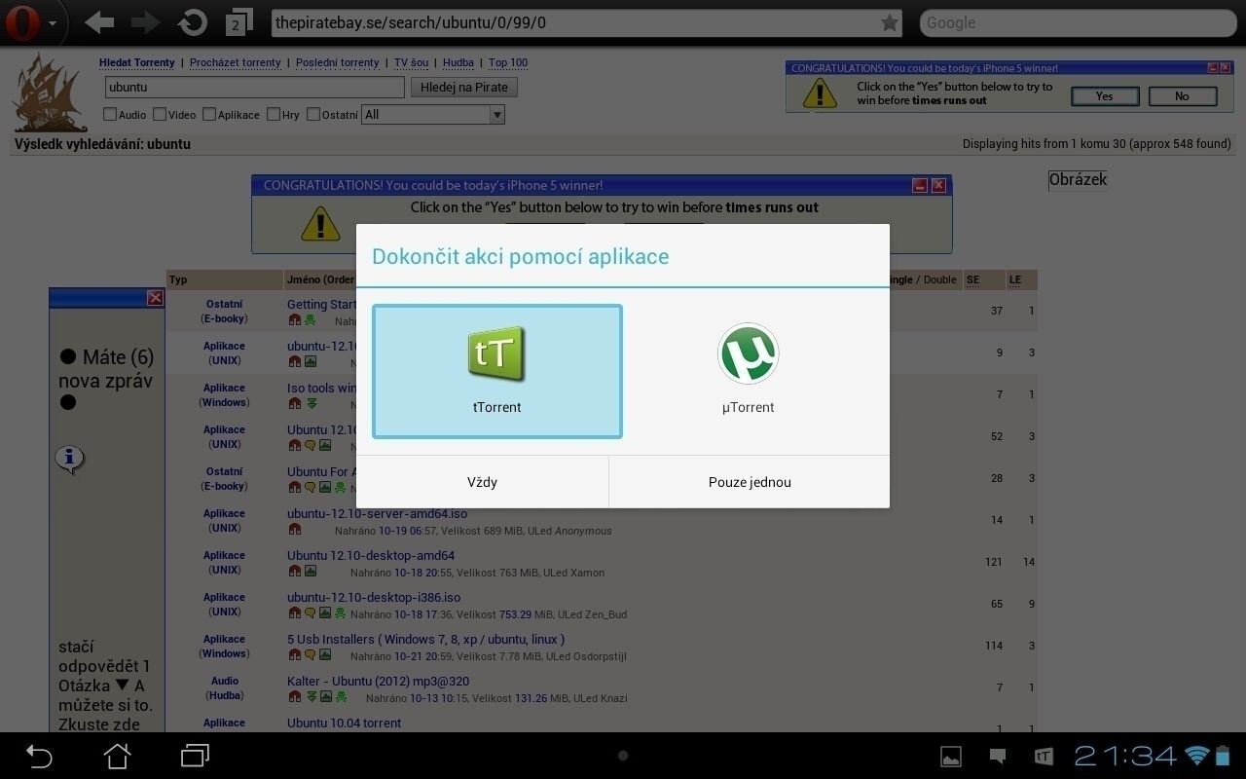Image resolution: width=1246 pixels, height=779 pixels.
Task: Tap Android recent apps button
Action: (x=196, y=756)
